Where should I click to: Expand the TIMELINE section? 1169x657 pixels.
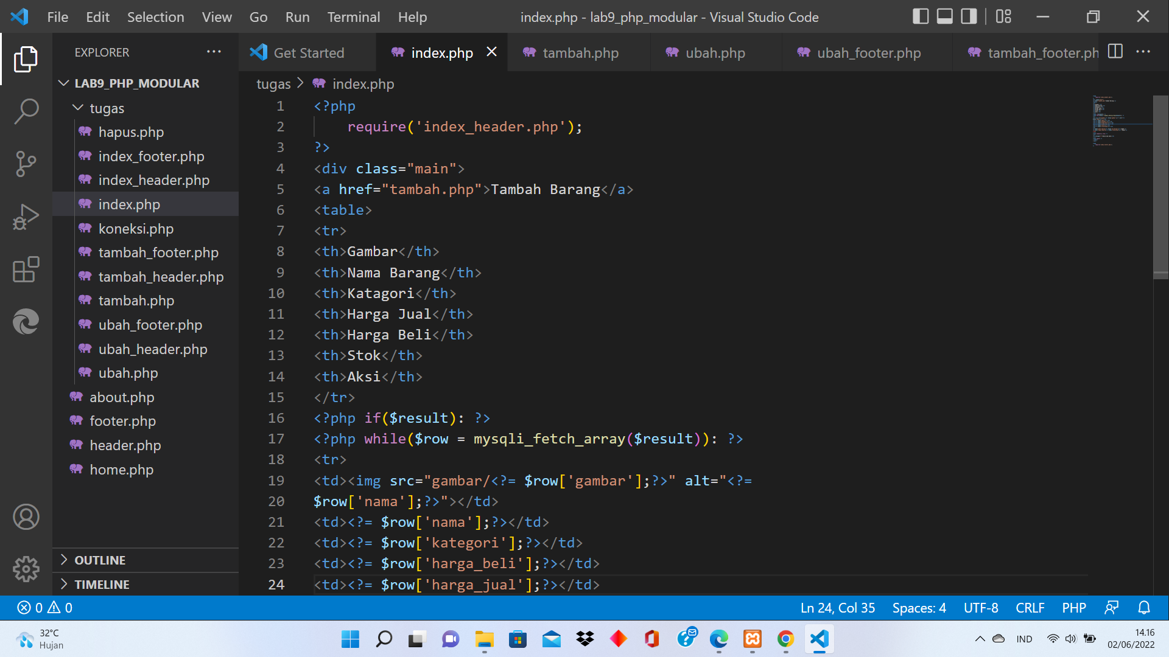pos(146,585)
